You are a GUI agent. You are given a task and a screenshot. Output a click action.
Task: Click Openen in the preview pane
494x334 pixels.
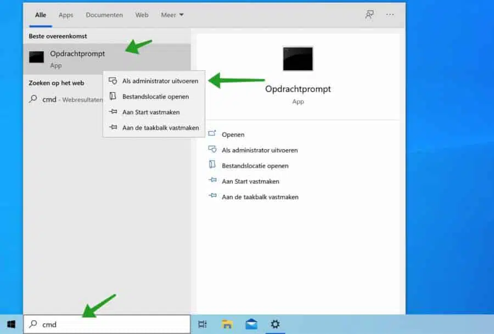(233, 135)
